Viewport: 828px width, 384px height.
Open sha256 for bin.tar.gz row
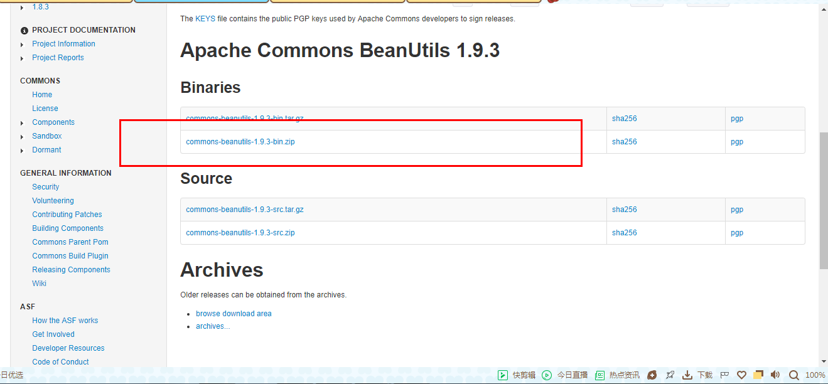(625, 119)
